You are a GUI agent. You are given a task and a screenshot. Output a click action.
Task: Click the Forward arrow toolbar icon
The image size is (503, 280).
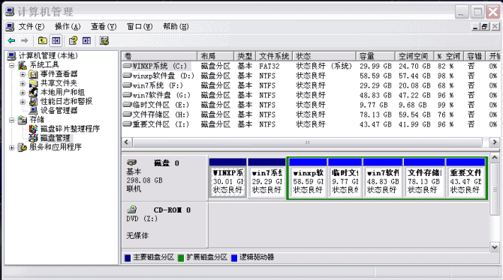point(24,40)
